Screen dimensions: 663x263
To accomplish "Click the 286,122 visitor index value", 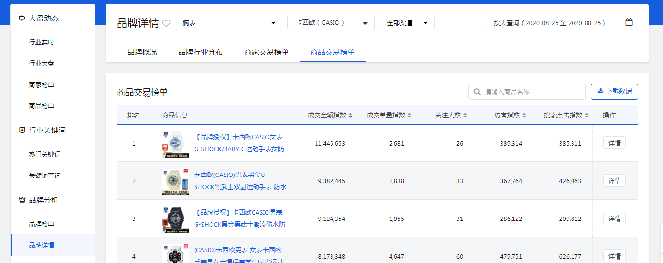I will tap(511, 219).
